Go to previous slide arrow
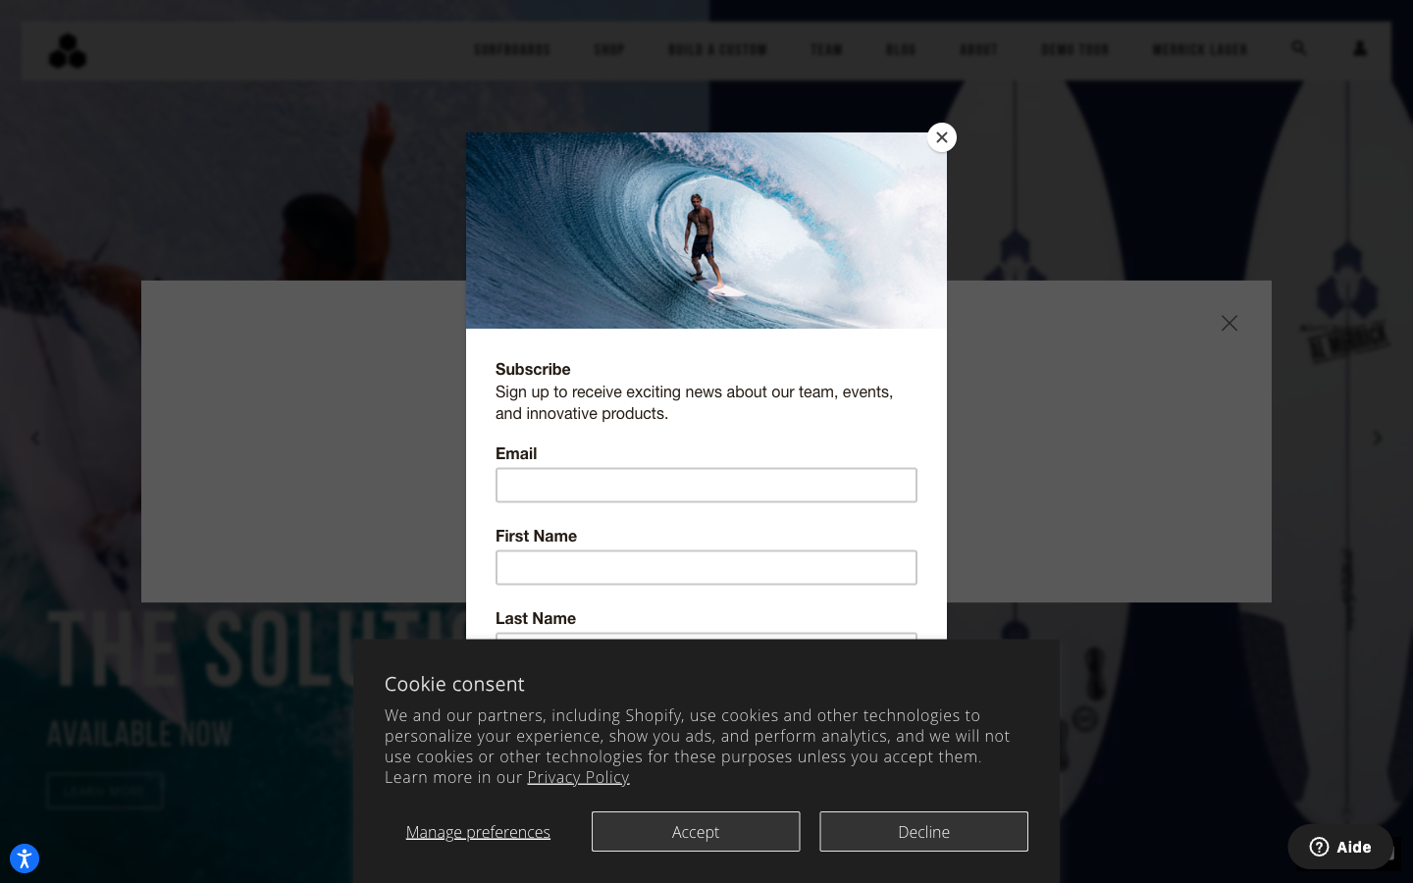The image size is (1413, 883). [x=35, y=439]
